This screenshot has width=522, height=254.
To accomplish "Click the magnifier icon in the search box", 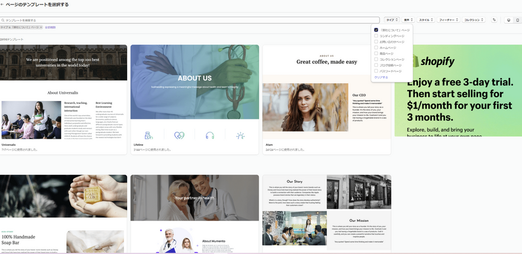I will 3,20.
